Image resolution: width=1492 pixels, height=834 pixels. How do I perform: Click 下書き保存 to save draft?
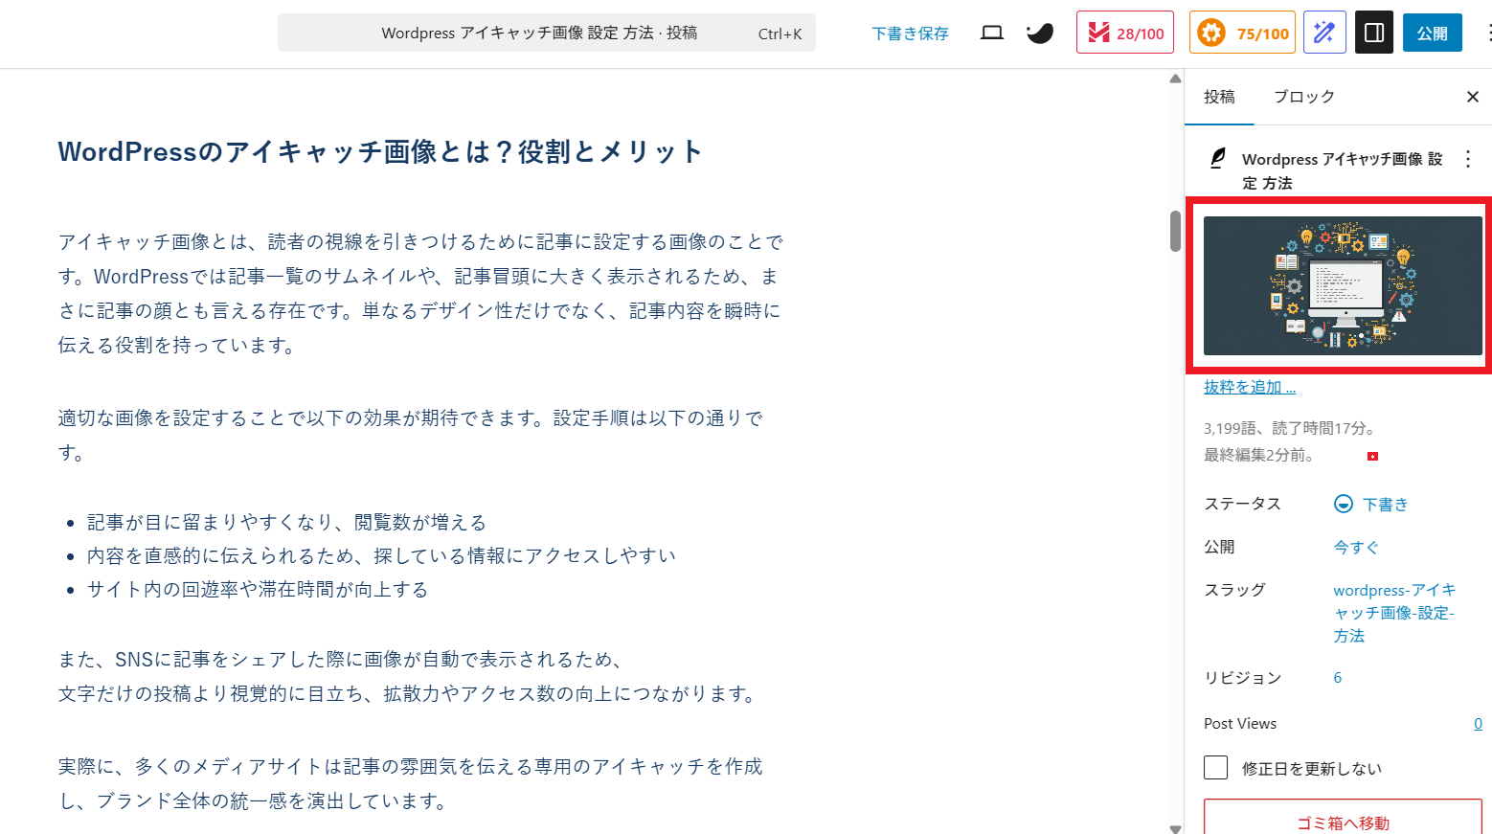pyautogui.click(x=910, y=34)
